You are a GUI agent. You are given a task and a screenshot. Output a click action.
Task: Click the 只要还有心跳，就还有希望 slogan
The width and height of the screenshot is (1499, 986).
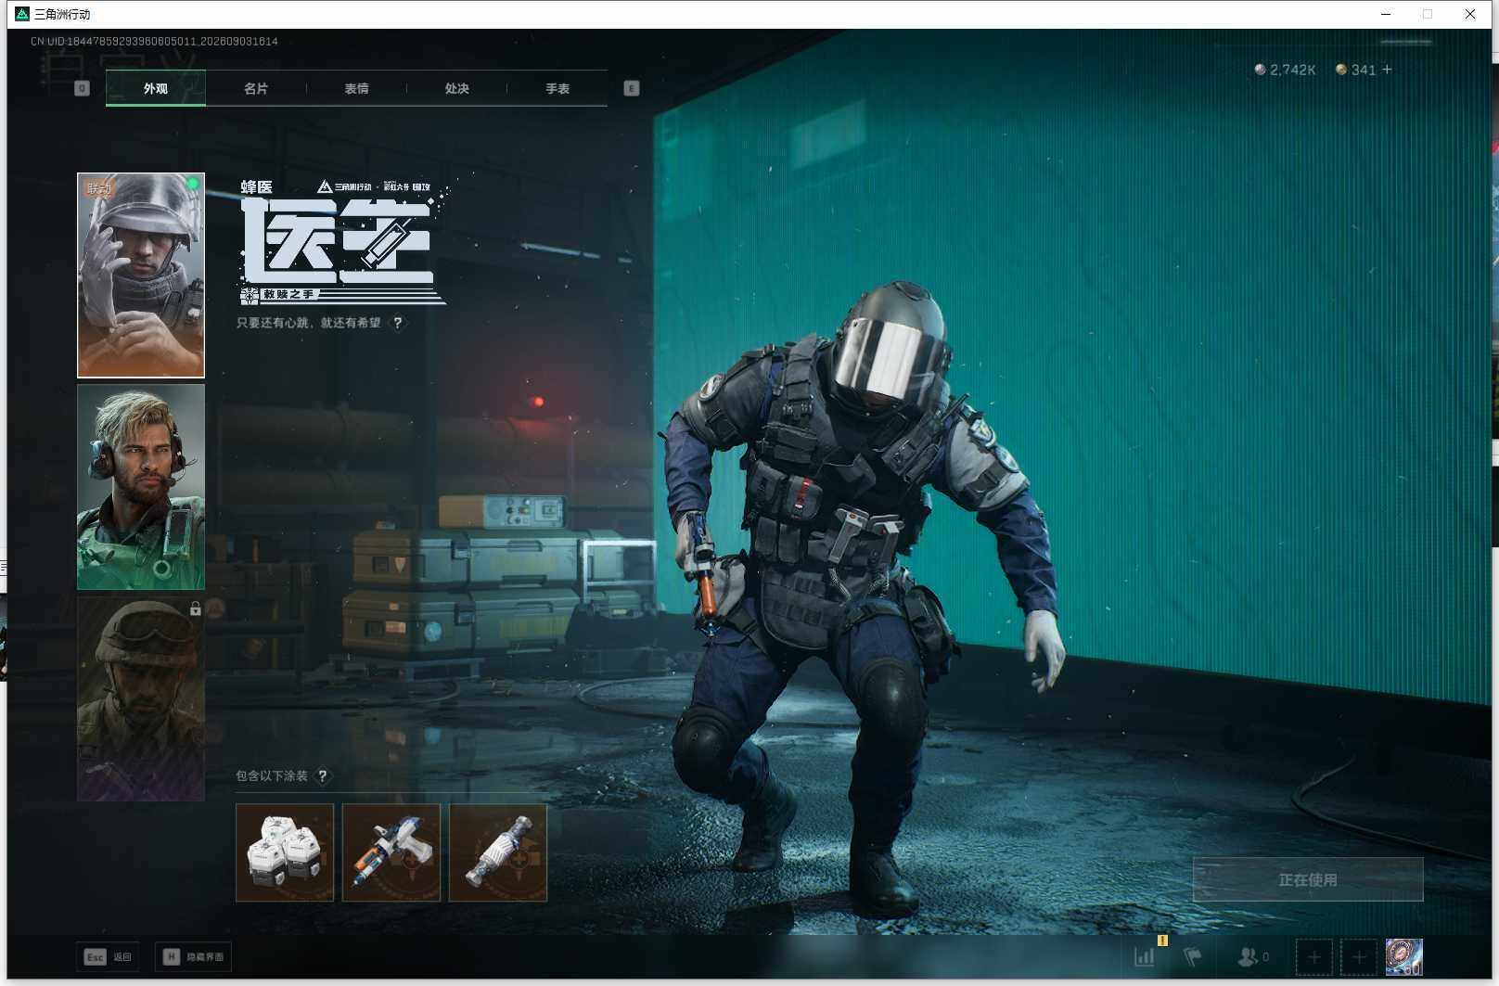[x=309, y=323]
